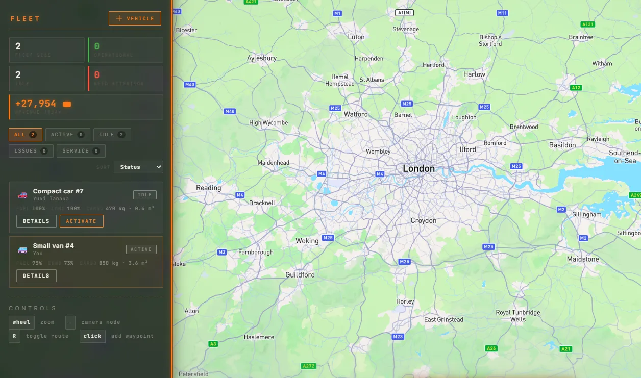This screenshot has height=378, width=641.
Task: Switch to the IDLE filter tab
Action: point(112,135)
